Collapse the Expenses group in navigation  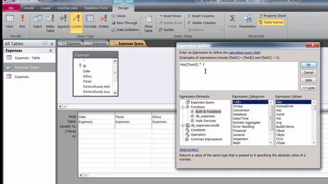coord(51,51)
